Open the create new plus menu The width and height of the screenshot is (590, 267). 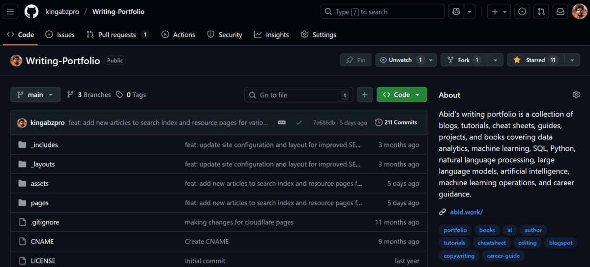coord(499,12)
